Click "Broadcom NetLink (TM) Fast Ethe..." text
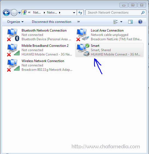Screen dimensions: 149x154 (x=117, y=39)
